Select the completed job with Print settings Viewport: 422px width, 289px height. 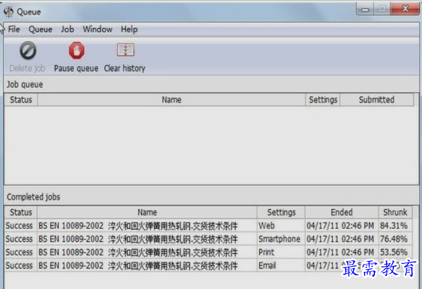pyautogui.click(x=208, y=252)
